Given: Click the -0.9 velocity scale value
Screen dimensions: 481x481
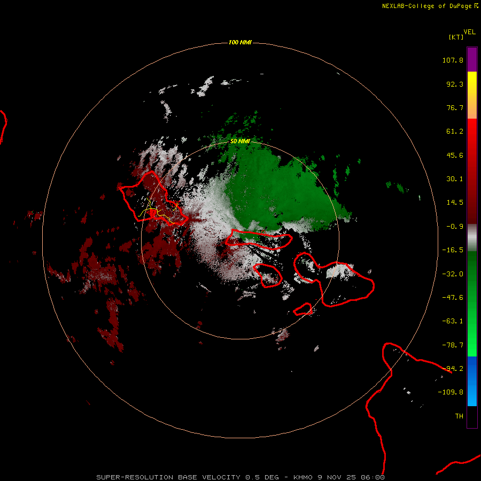Looking at the screenshot, I should (455, 227).
